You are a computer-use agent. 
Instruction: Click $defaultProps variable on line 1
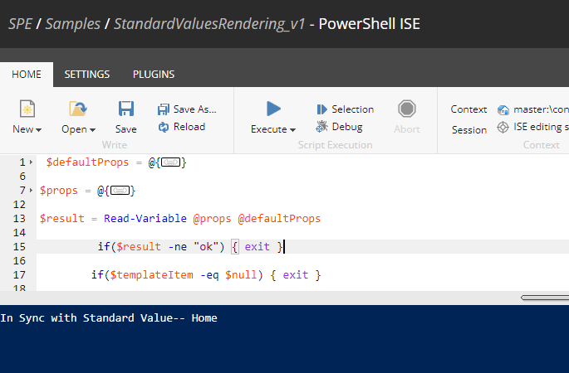[87, 162]
